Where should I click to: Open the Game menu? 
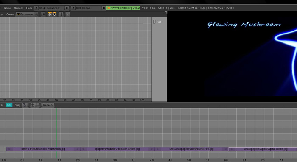7,8
